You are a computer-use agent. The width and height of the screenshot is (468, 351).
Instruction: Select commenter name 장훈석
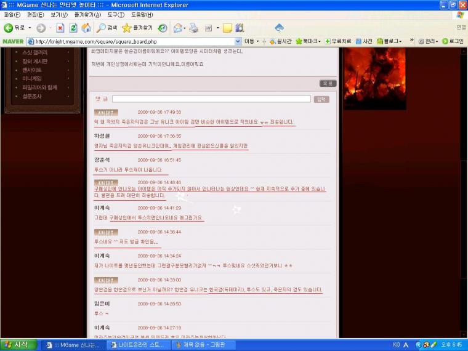click(102, 160)
